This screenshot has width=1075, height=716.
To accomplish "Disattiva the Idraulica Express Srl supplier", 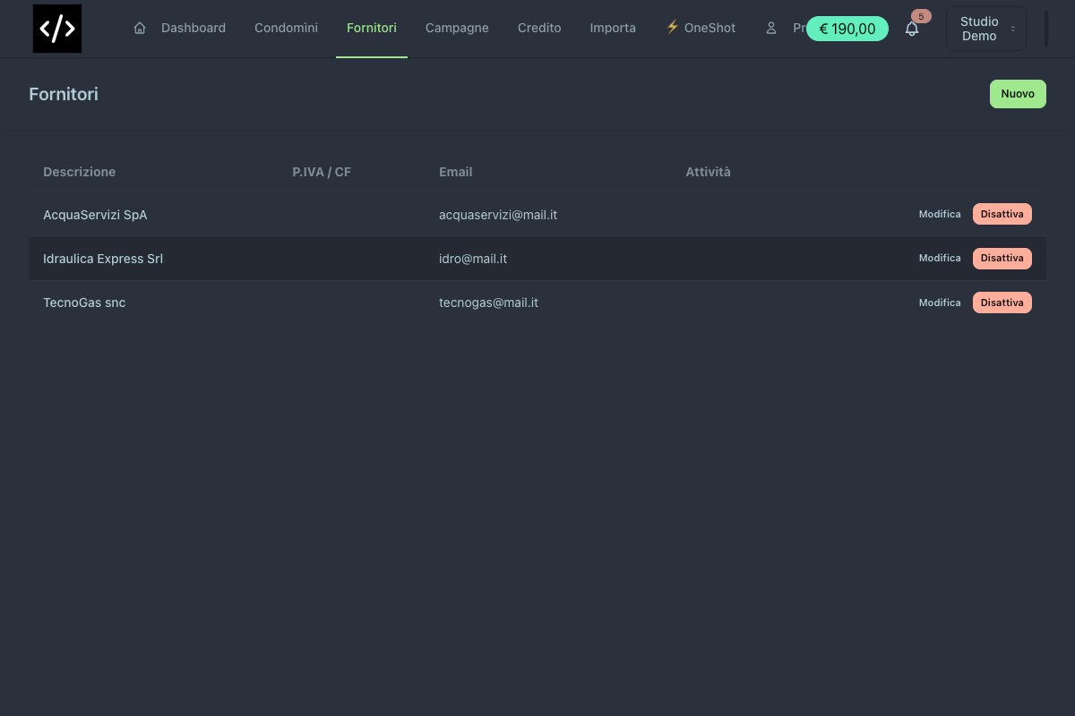I will 1002,258.
